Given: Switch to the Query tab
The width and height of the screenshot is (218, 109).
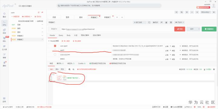Looking at the screenshot, I should click(x=61, y=35).
